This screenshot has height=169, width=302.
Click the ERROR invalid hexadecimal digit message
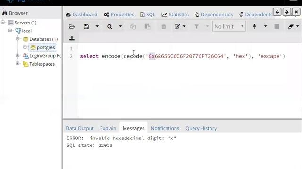(x=121, y=138)
